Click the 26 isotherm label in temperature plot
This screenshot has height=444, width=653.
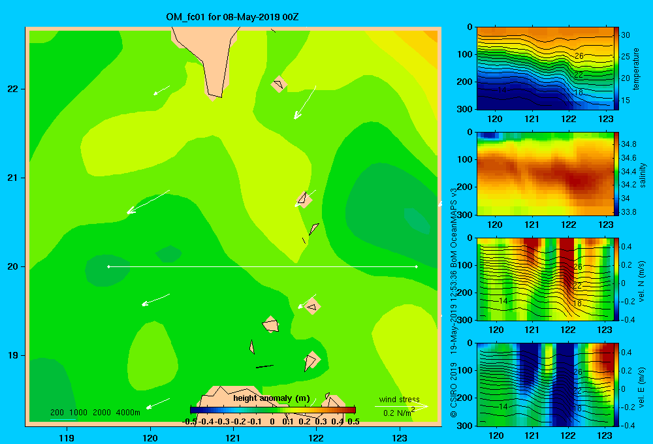click(579, 55)
